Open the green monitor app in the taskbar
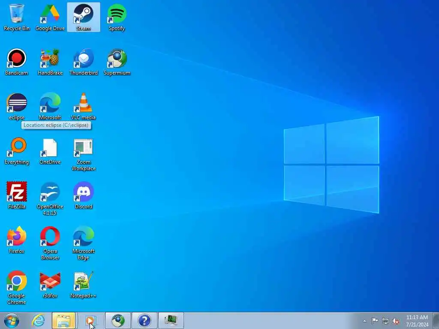The image size is (439, 329). pos(171,320)
